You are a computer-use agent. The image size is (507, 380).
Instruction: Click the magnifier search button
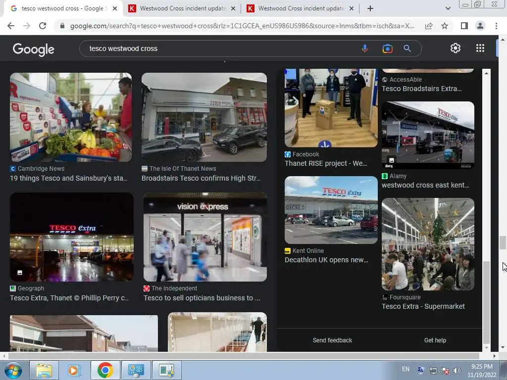coord(407,48)
